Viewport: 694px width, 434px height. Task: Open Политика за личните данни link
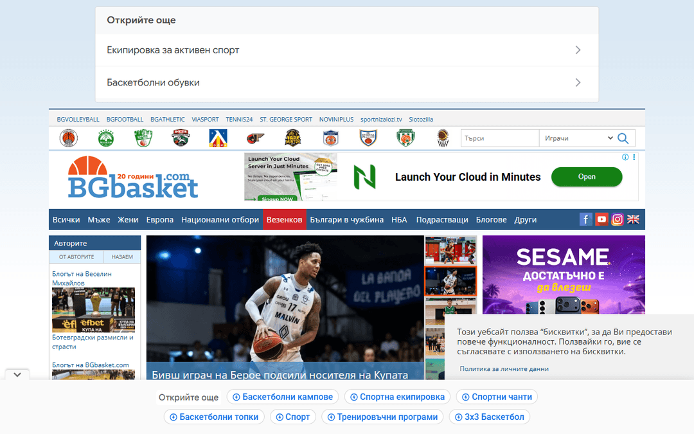coord(504,369)
